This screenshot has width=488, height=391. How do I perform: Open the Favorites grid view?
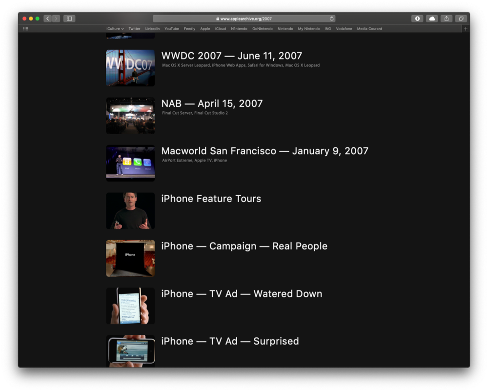26,29
